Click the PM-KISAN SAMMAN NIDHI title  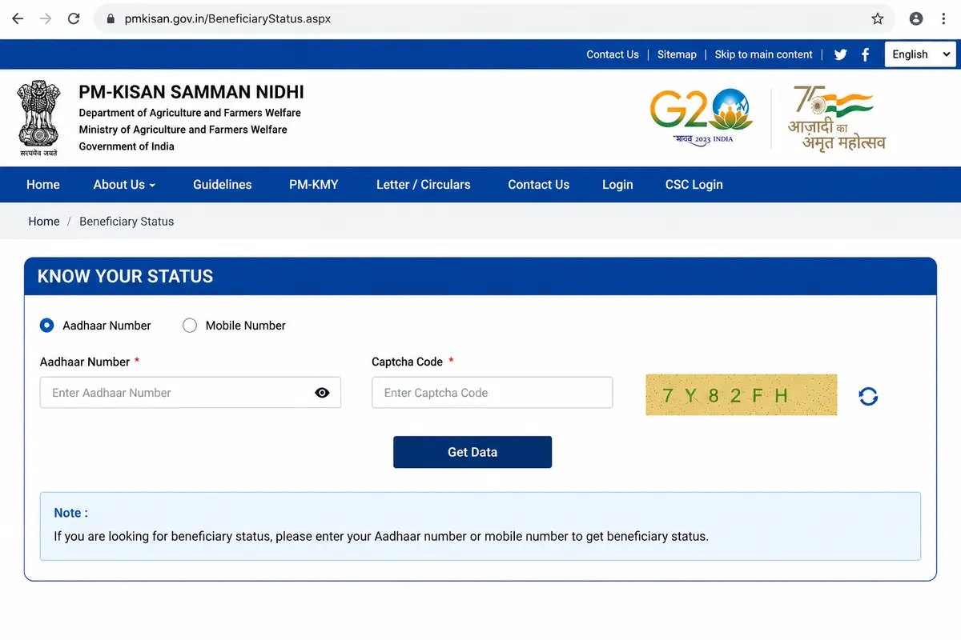pos(191,92)
